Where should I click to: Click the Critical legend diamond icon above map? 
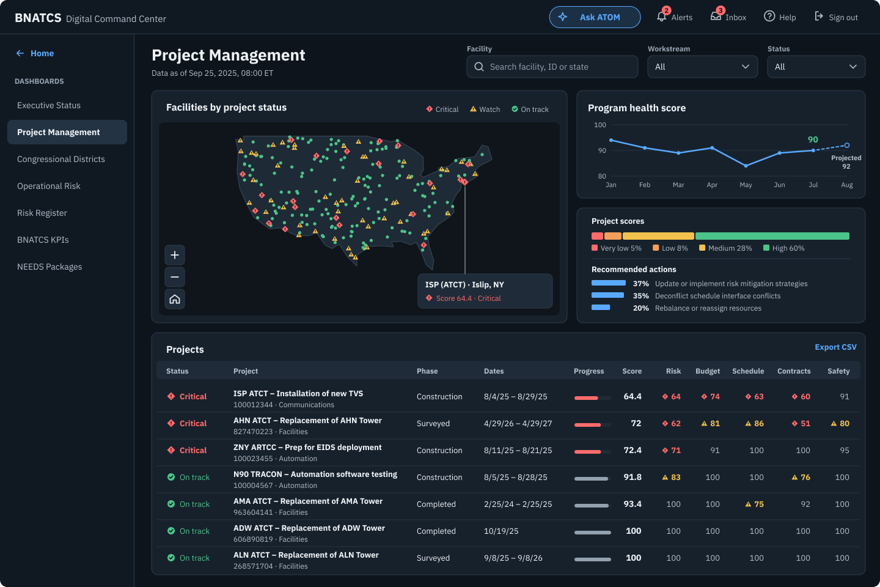click(430, 109)
